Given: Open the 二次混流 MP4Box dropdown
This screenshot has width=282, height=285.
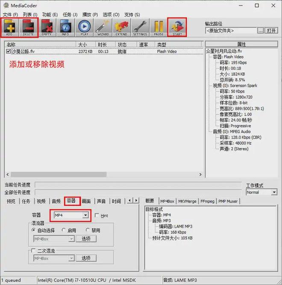Looking at the screenshot, I should tap(54, 258).
